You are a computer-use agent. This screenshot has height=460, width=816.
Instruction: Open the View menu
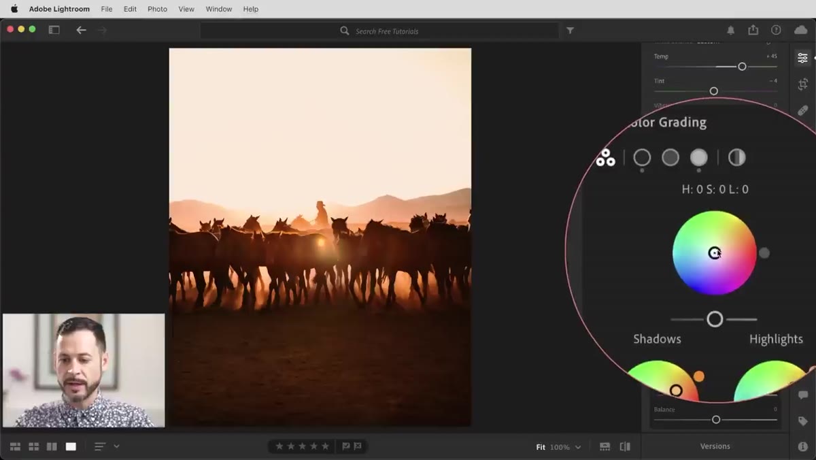click(x=186, y=9)
